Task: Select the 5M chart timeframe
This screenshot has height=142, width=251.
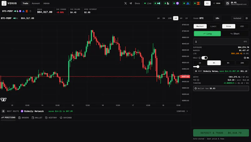Action: 163,18
